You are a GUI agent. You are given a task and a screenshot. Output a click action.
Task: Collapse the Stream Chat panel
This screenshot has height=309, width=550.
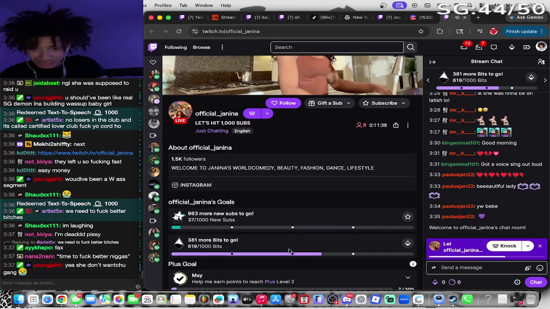click(x=433, y=62)
